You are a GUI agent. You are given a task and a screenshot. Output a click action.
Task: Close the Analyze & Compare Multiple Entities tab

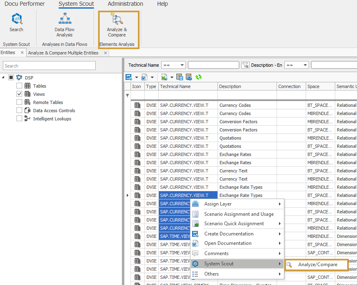click(x=105, y=53)
